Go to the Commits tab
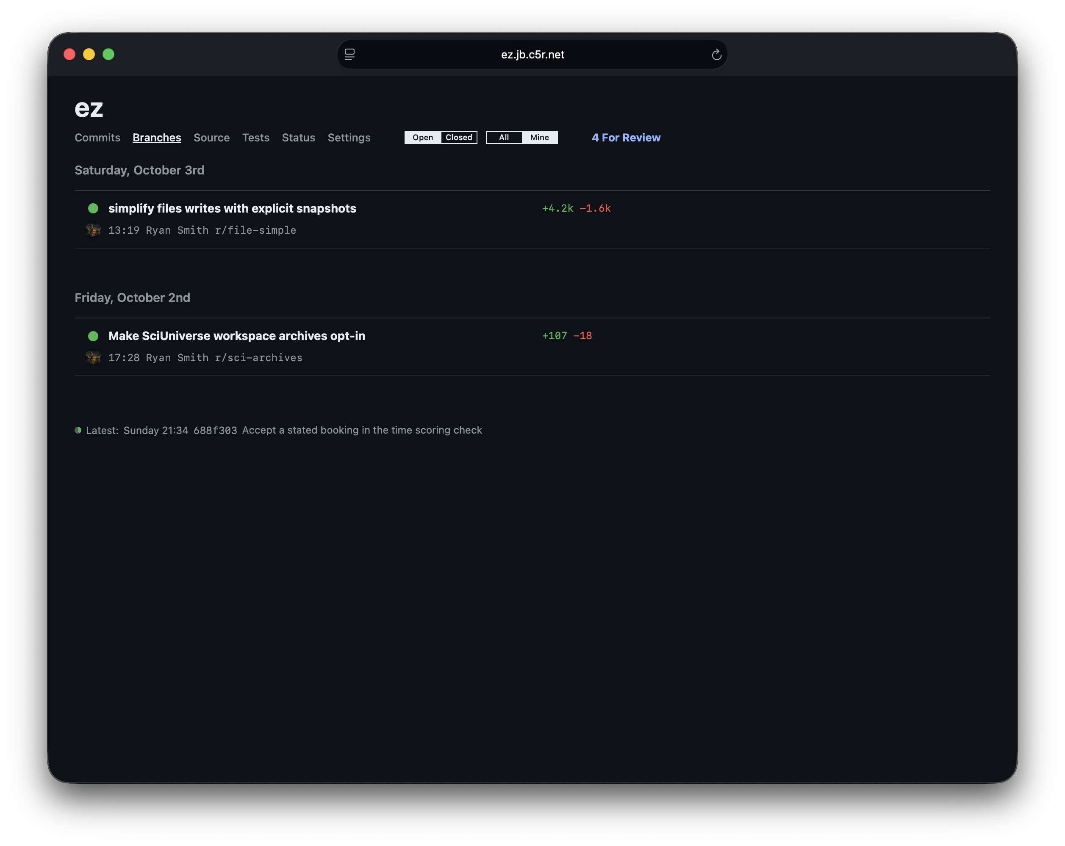The height and width of the screenshot is (846, 1065). point(97,138)
